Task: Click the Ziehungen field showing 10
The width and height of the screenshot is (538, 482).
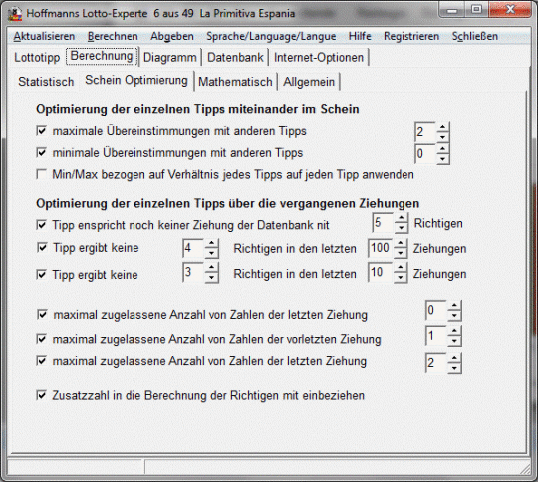Action: coord(381,273)
